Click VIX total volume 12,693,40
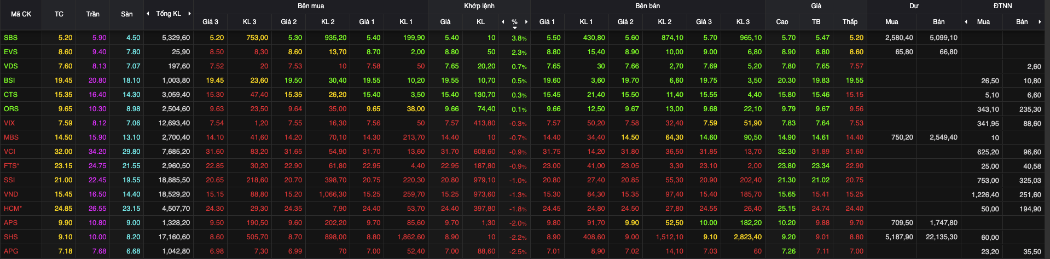The width and height of the screenshot is (1050, 259). 174,123
